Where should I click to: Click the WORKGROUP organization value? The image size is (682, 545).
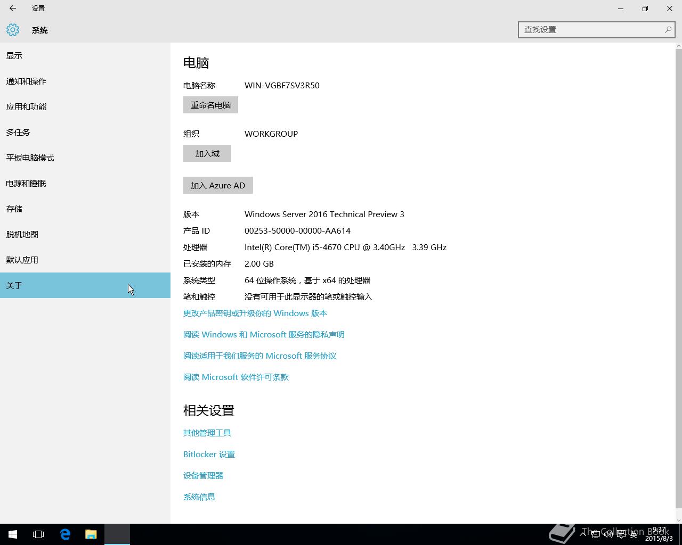271,134
